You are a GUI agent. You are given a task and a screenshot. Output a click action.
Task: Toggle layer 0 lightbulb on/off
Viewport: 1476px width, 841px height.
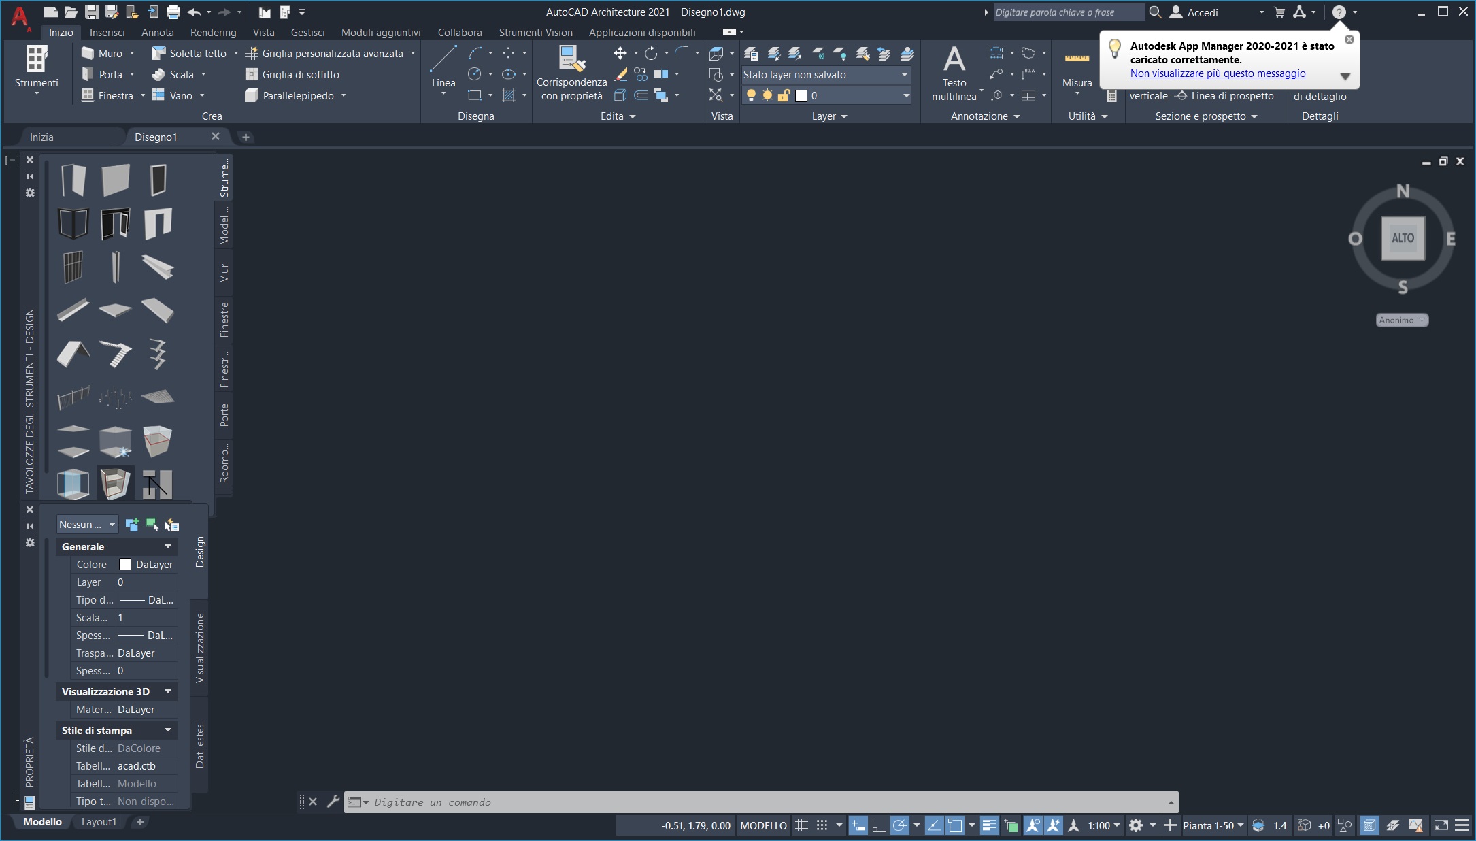(751, 95)
